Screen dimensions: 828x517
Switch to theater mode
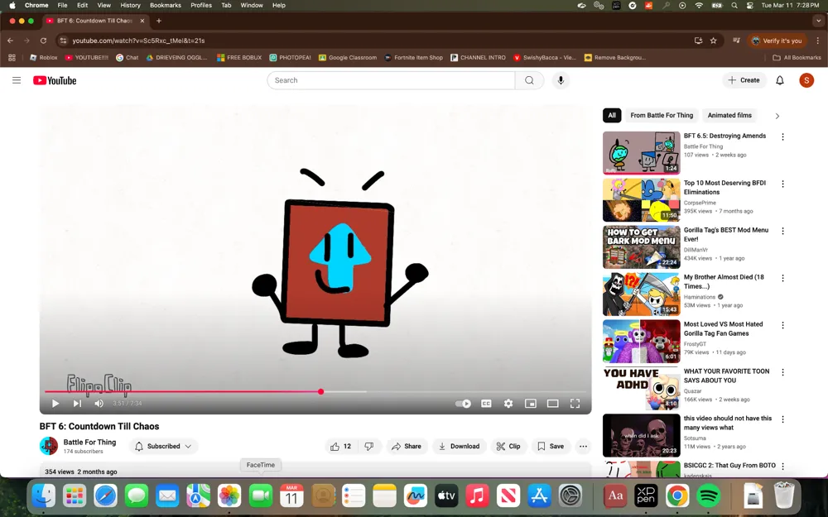pyautogui.click(x=553, y=404)
